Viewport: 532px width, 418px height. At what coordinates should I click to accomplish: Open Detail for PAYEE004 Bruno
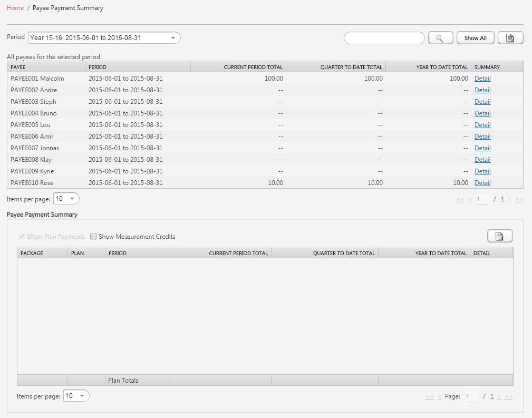tap(482, 113)
